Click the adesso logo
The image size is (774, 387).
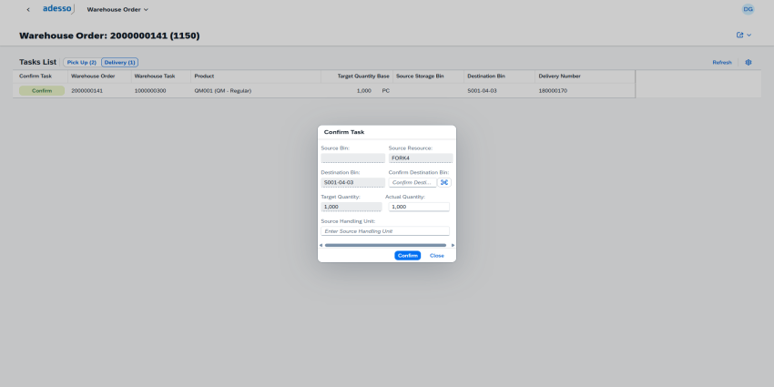point(59,9)
